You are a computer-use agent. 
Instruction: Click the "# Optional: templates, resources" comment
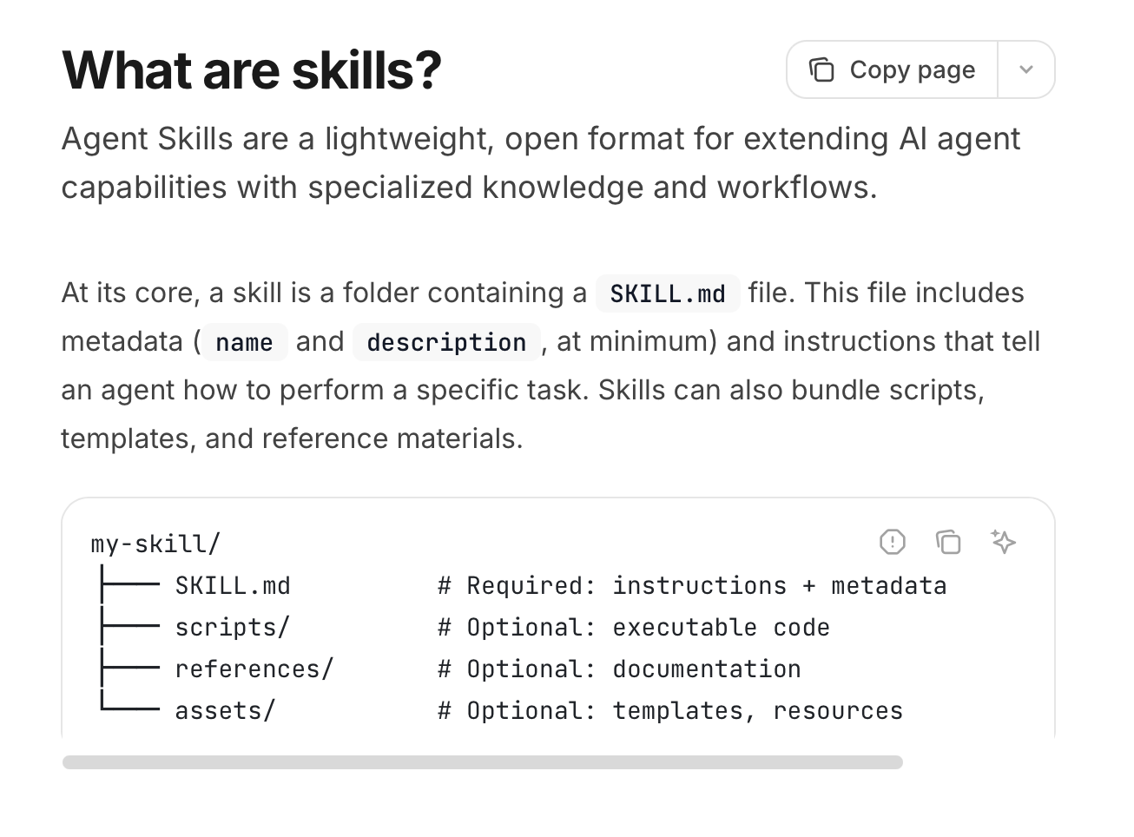[669, 710]
